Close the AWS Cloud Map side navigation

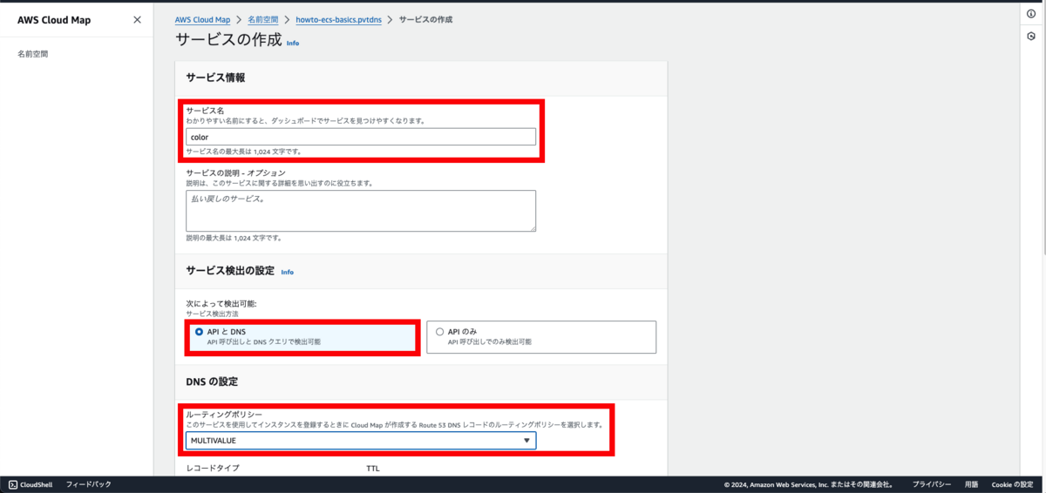(137, 19)
